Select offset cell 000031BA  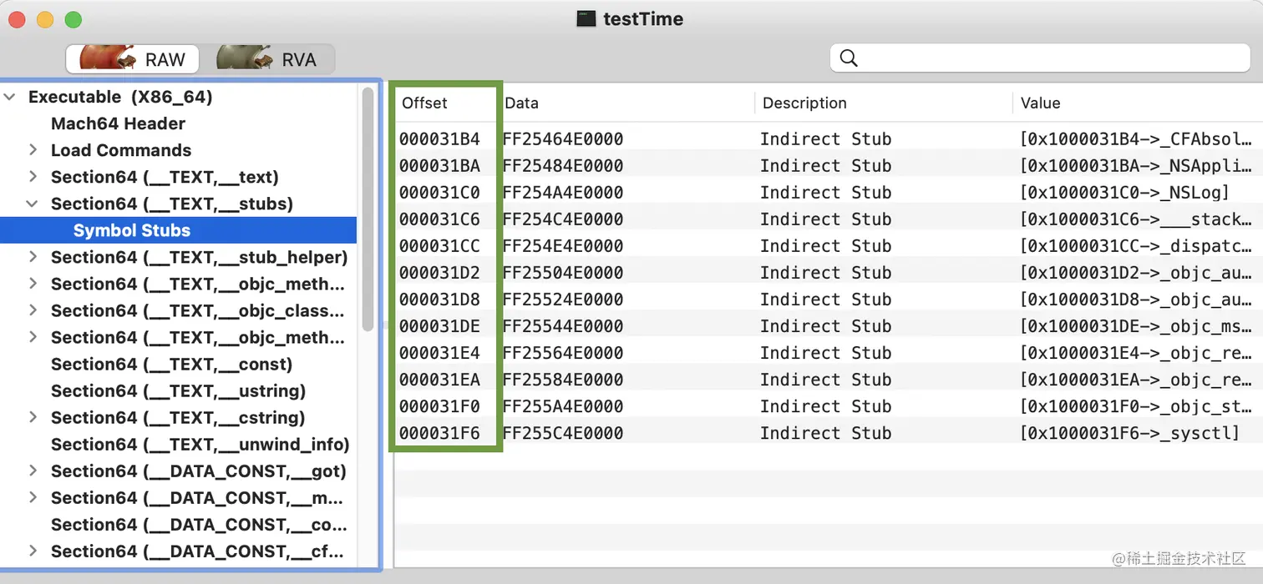coord(439,165)
